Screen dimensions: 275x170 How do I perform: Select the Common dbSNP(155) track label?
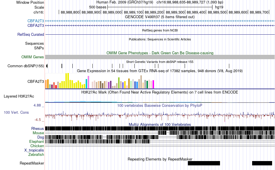tap(26, 66)
